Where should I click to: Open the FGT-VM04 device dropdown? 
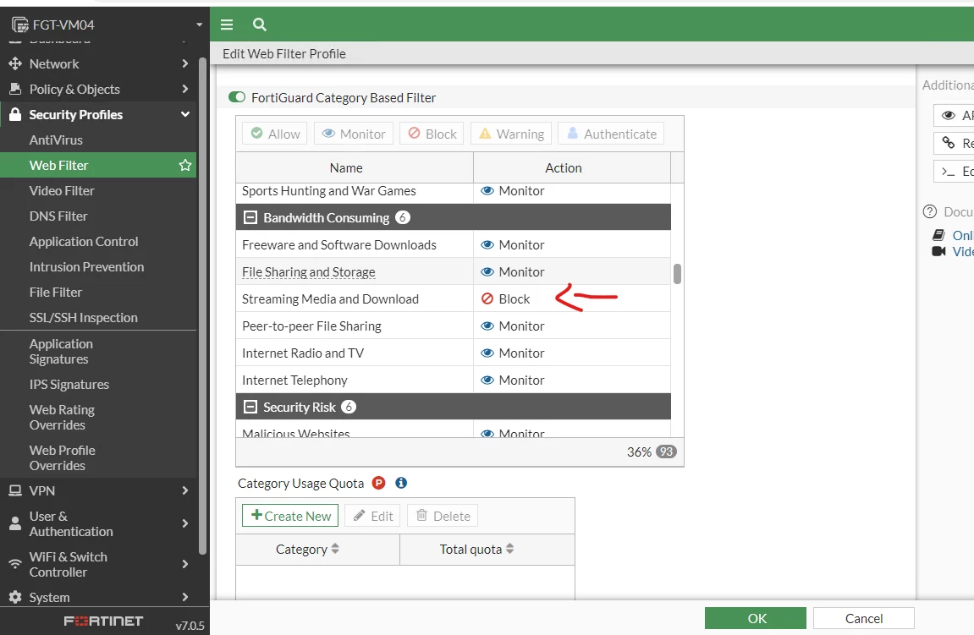coord(200,25)
